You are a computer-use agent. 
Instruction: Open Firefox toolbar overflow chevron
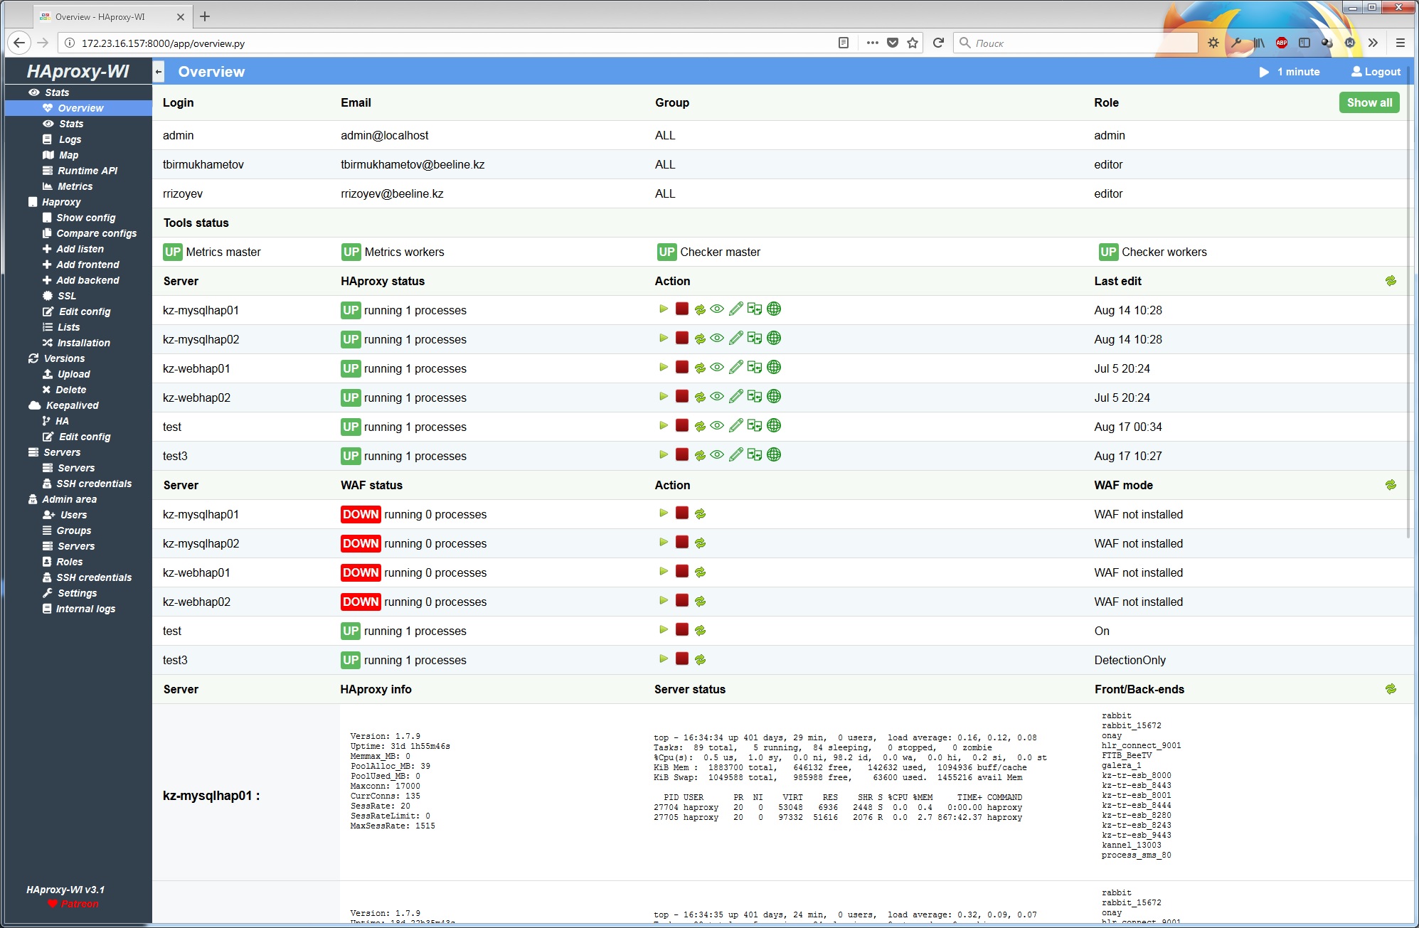tap(1373, 43)
